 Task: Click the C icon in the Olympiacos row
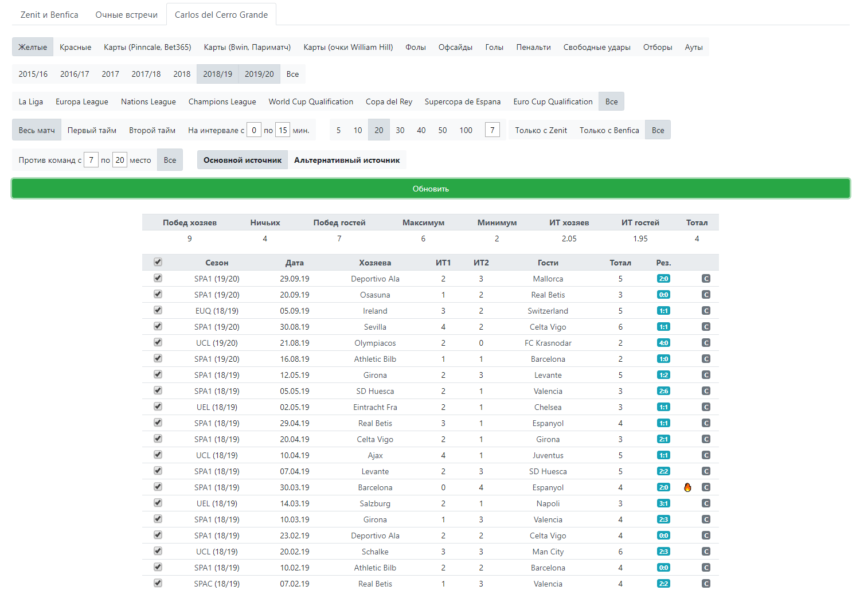706,343
